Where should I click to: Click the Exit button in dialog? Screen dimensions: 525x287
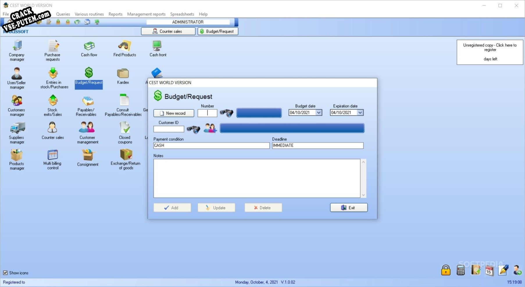tap(349, 208)
